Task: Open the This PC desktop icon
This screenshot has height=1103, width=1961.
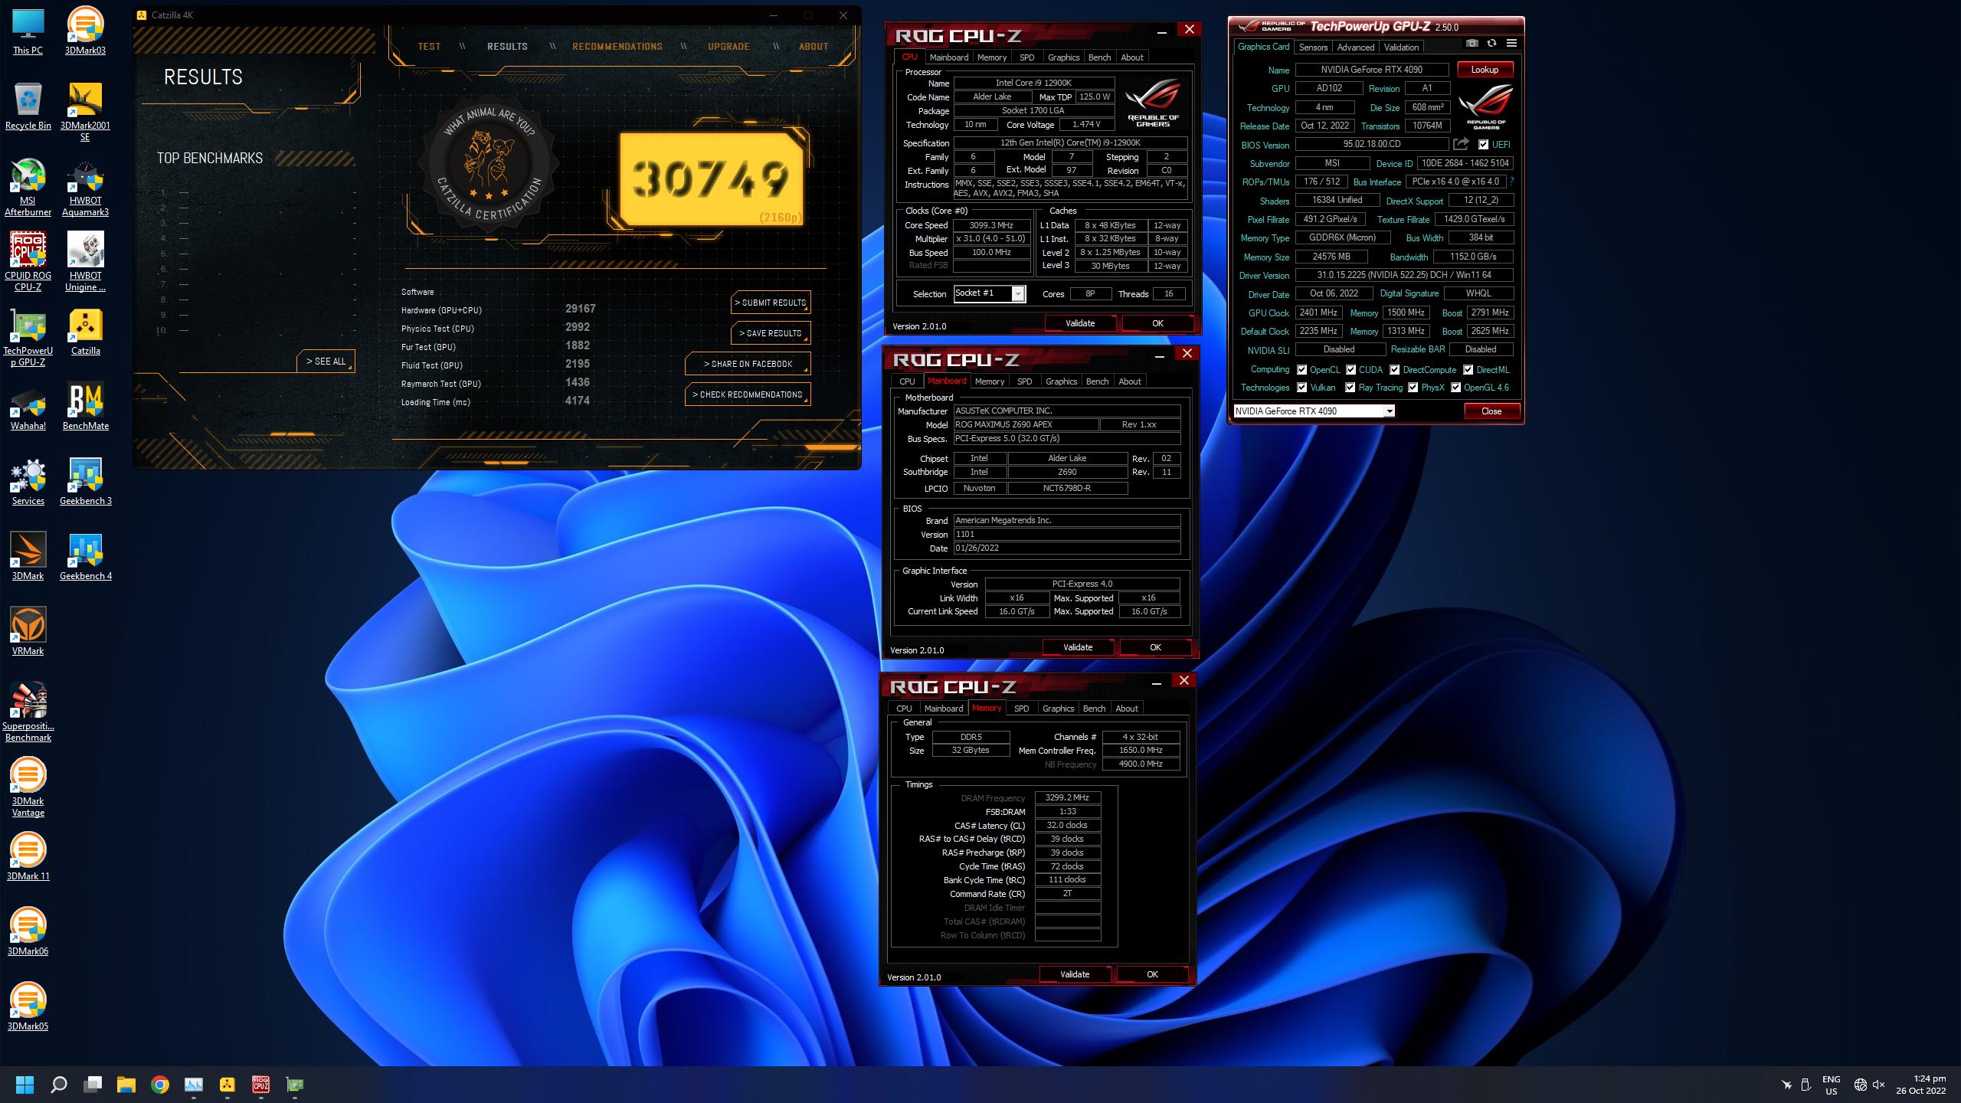Action: 28,31
